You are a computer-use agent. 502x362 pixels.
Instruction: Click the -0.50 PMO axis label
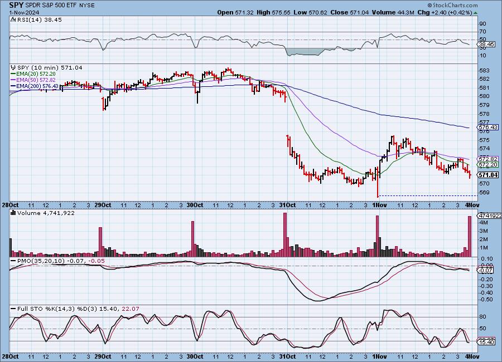pos(486,299)
